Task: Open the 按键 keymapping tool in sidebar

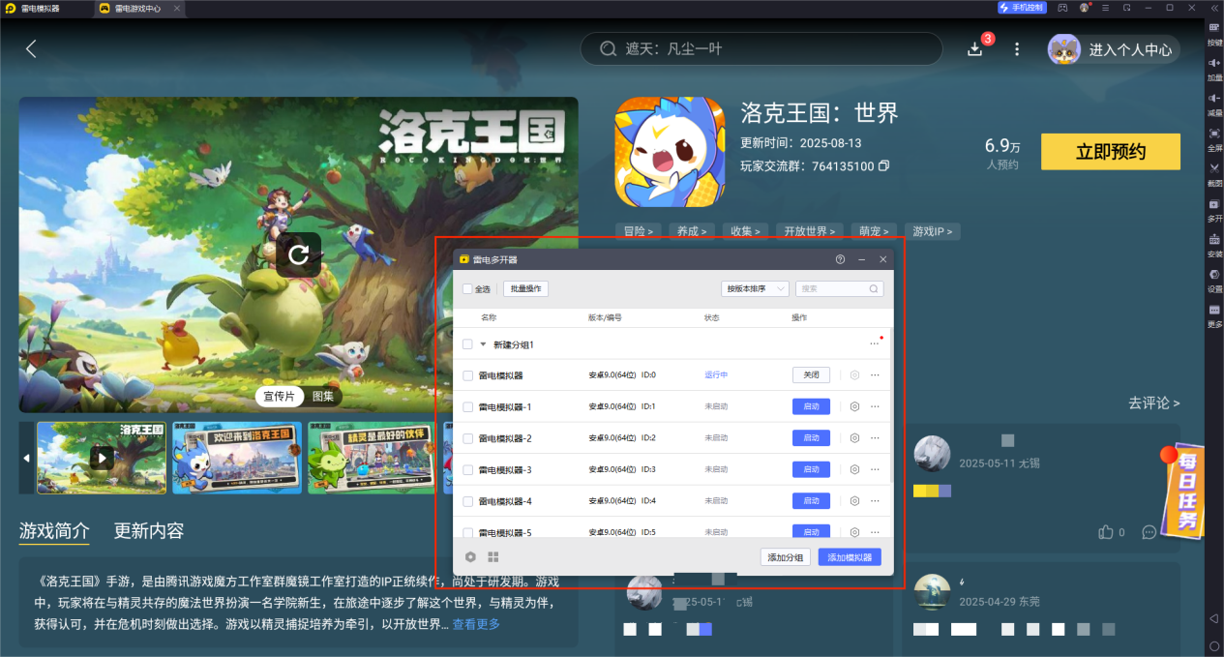Action: (x=1214, y=33)
